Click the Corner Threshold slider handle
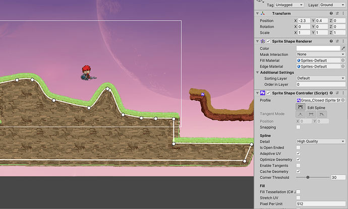Screen dimensions: 348x209 point(308,177)
